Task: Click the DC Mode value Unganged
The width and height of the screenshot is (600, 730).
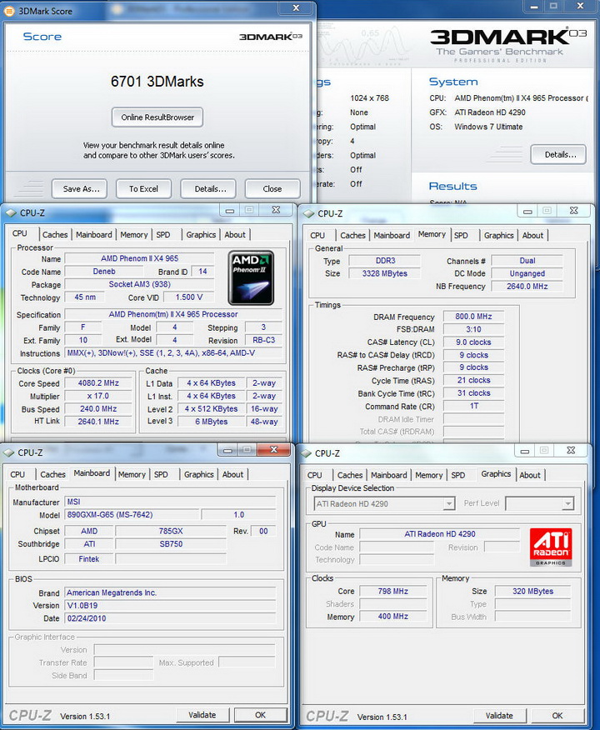Action: (527, 273)
